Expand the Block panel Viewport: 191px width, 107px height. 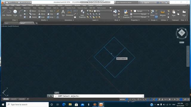(117, 20)
